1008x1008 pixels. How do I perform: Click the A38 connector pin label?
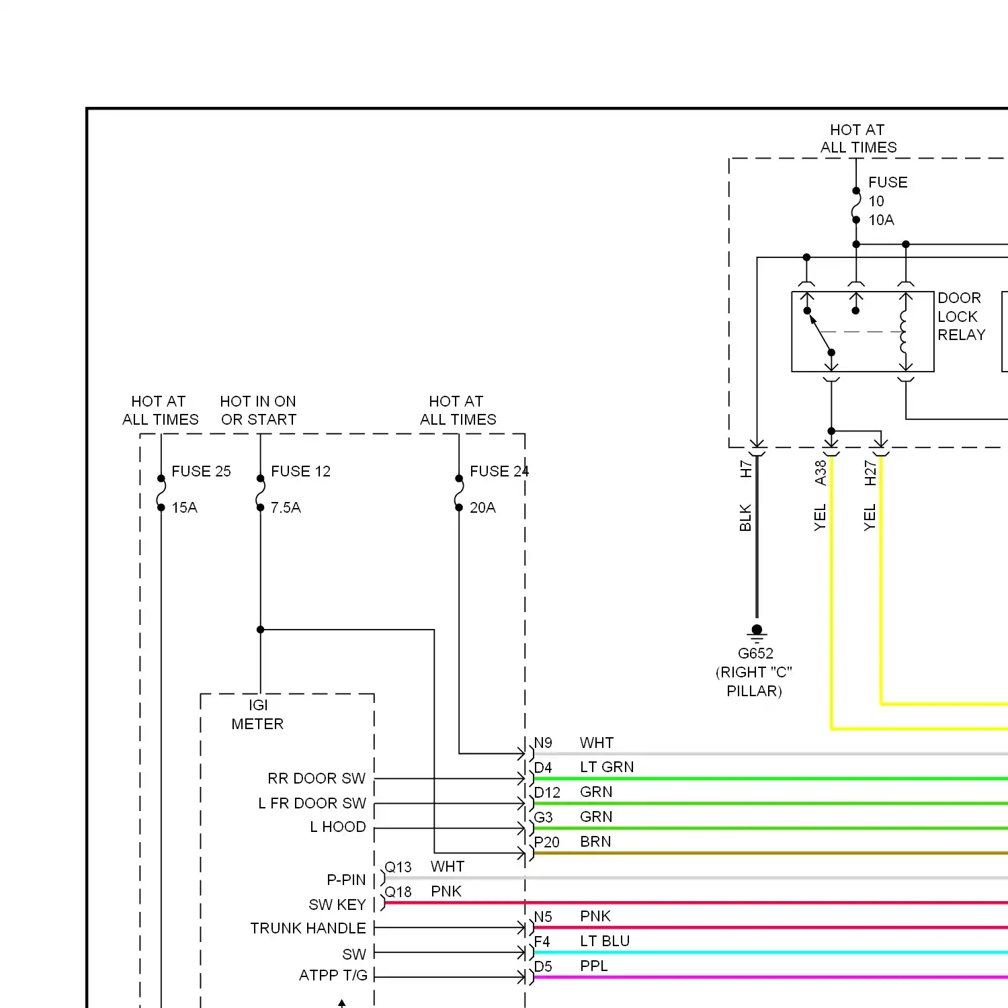tap(821, 472)
